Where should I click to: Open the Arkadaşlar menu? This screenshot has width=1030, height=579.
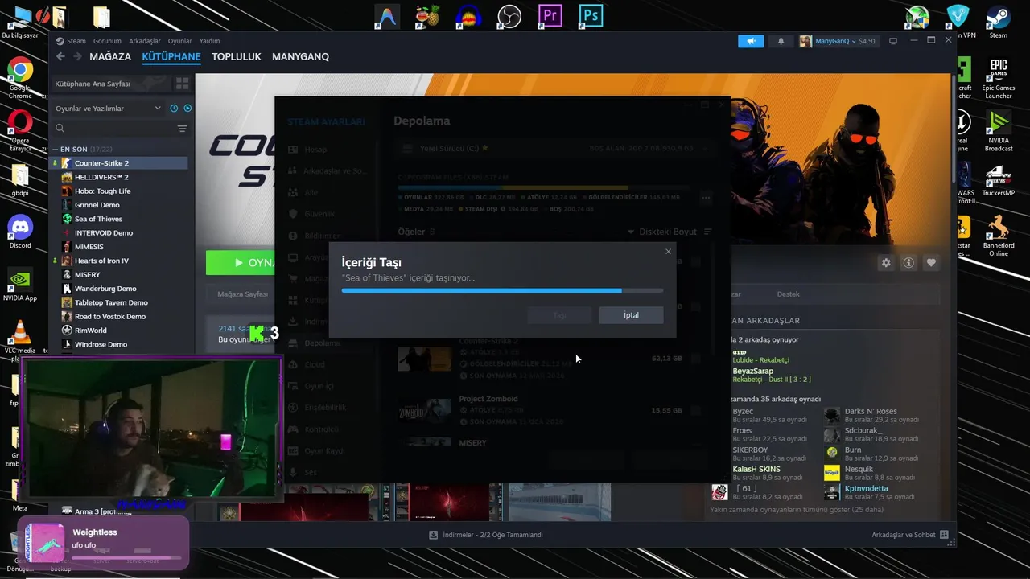[x=145, y=41]
